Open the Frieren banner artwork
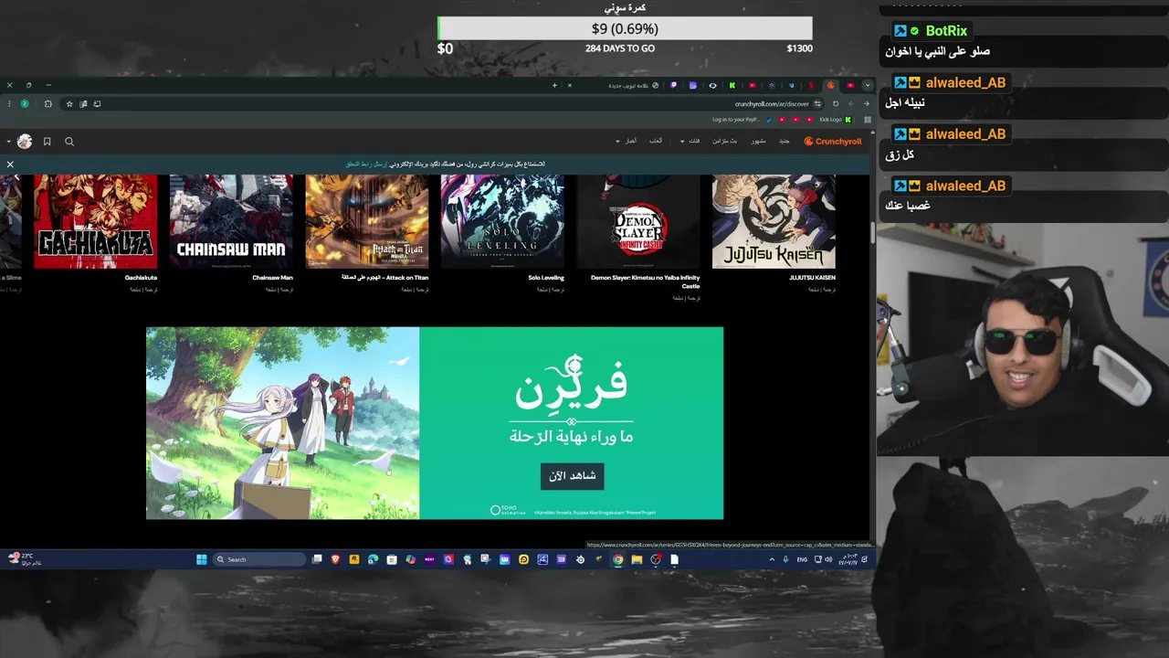This screenshot has width=1169, height=658. (282, 423)
